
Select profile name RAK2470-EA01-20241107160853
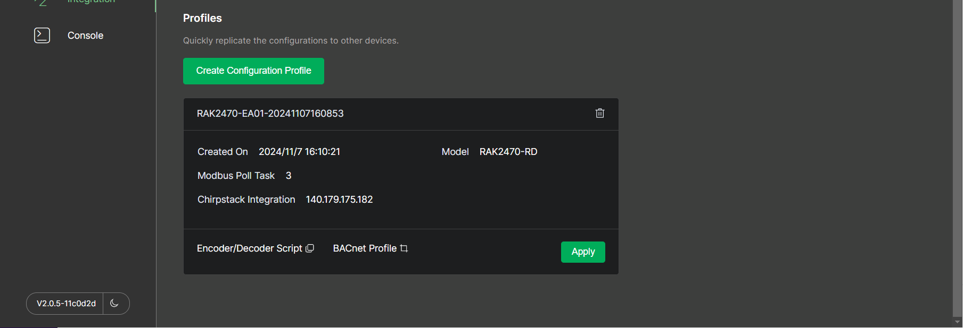(270, 114)
